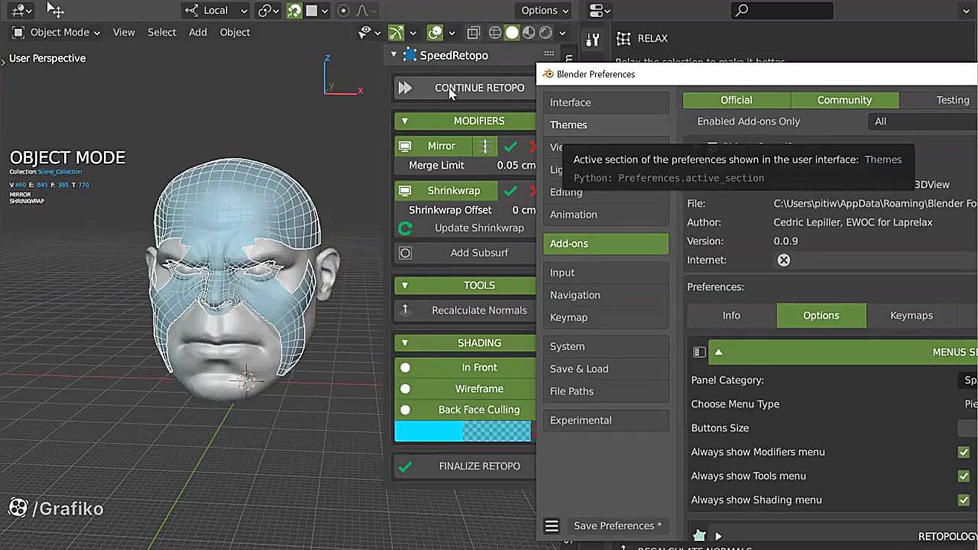978x550 pixels.
Task: Open the editor type icon at top-left corner
Action: [x=21, y=10]
